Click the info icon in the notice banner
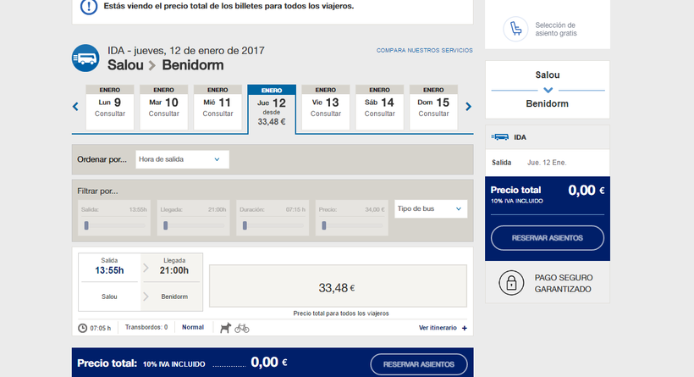This screenshot has width=694, height=377. (89, 7)
